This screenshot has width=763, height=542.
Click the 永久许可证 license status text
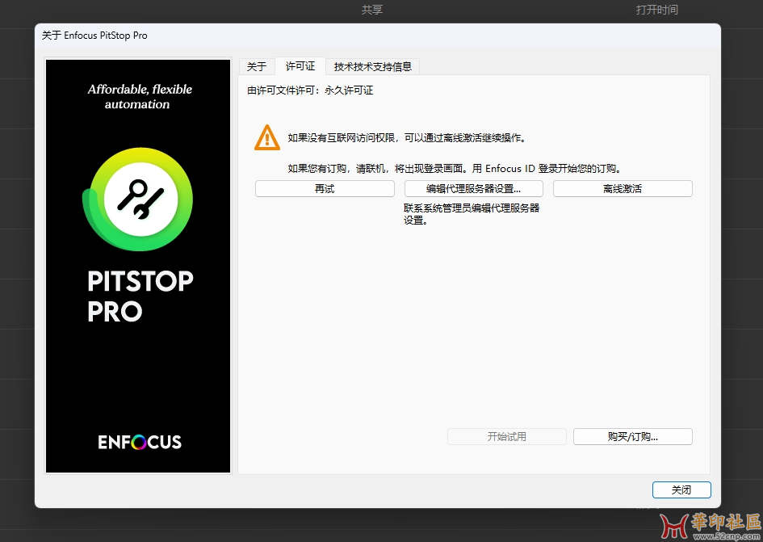[x=349, y=90]
